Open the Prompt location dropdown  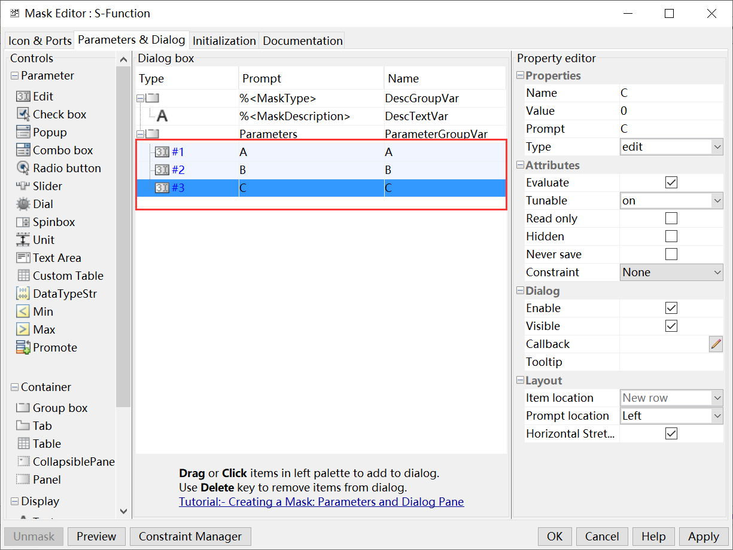pyautogui.click(x=671, y=415)
